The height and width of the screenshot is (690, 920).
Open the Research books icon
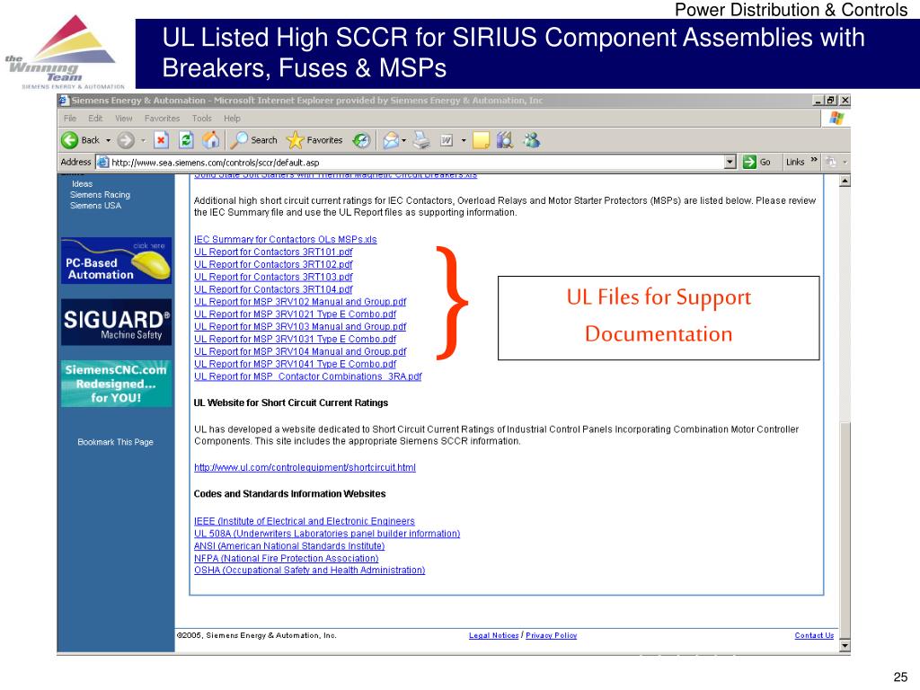coord(505,140)
